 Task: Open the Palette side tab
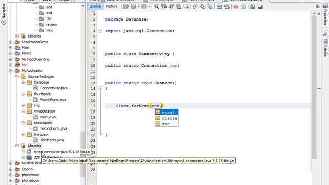pyautogui.click(x=325, y=48)
